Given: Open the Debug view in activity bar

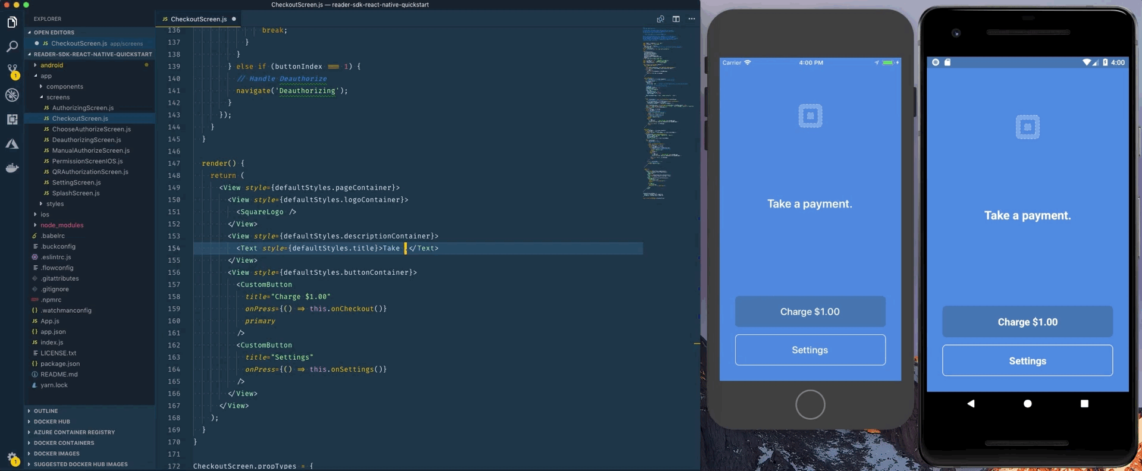Looking at the screenshot, I should pos(12,95).
